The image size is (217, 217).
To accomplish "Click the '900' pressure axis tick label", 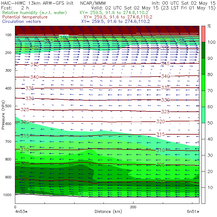I will pos(8,177).
